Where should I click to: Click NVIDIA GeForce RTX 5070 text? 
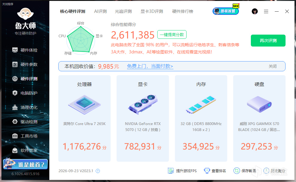tap(143, 127)
